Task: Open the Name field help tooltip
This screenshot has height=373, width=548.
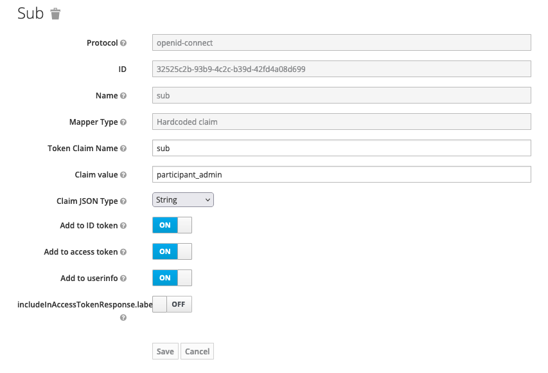Action: 122,95
